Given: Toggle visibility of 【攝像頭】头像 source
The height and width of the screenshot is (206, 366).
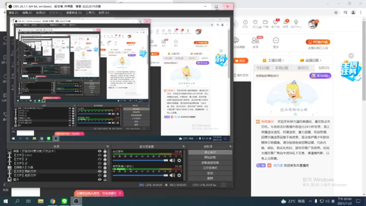Looking at the screenshot, I should point(100,167).
